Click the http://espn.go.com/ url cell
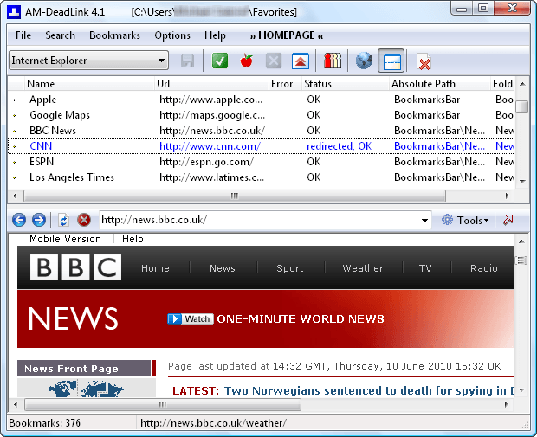The width and height of the screenshot is (537, 437). [x=206, y=162]
